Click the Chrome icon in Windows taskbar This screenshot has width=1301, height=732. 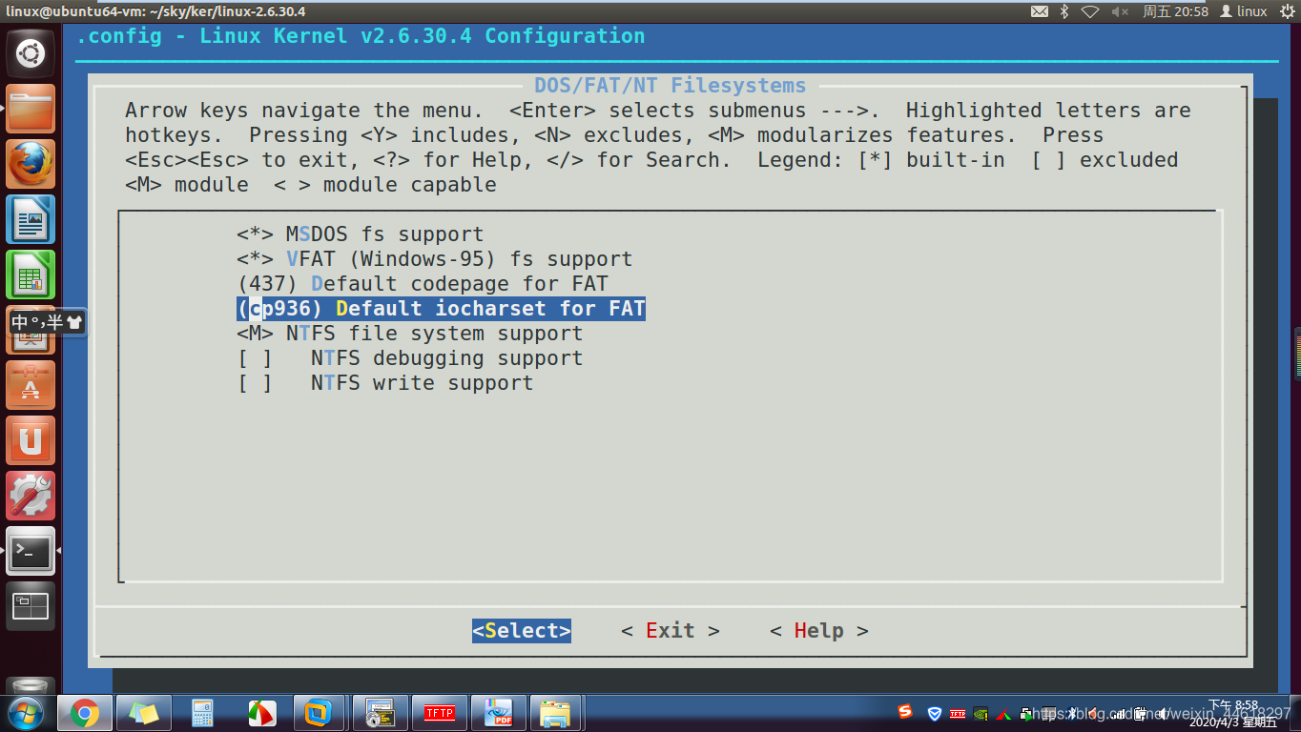tap(84, 713)
